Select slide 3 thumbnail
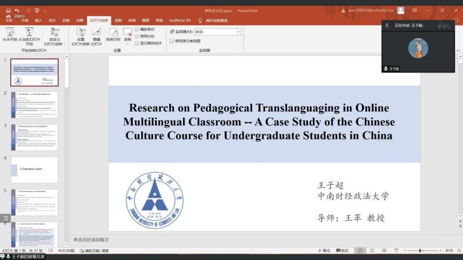The height and width of the screenshot is (260, 463). 35,137
